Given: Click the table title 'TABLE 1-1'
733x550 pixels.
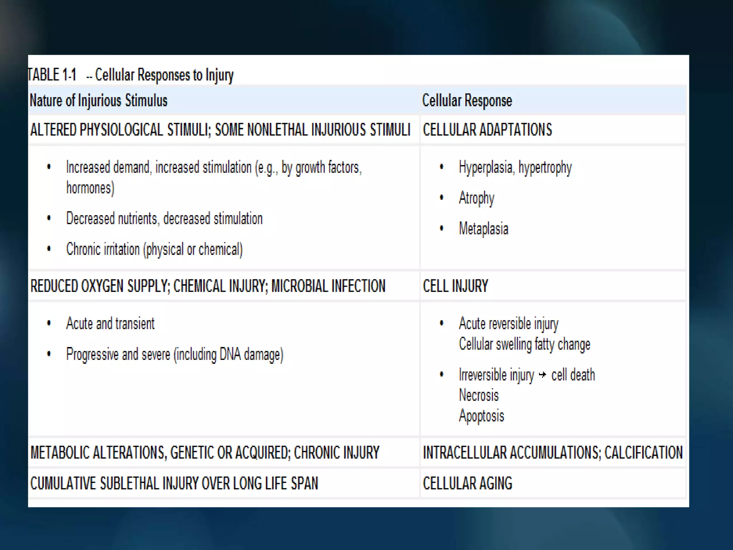Looking at the screenshot, I should [52, 75].
